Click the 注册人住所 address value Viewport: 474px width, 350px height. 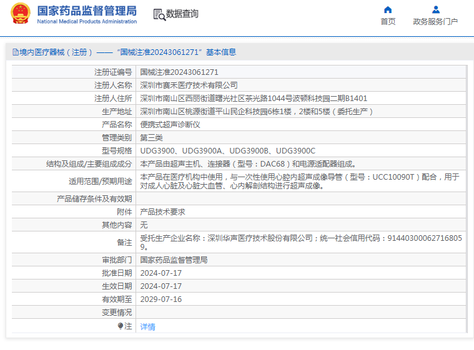coord(254,99)
